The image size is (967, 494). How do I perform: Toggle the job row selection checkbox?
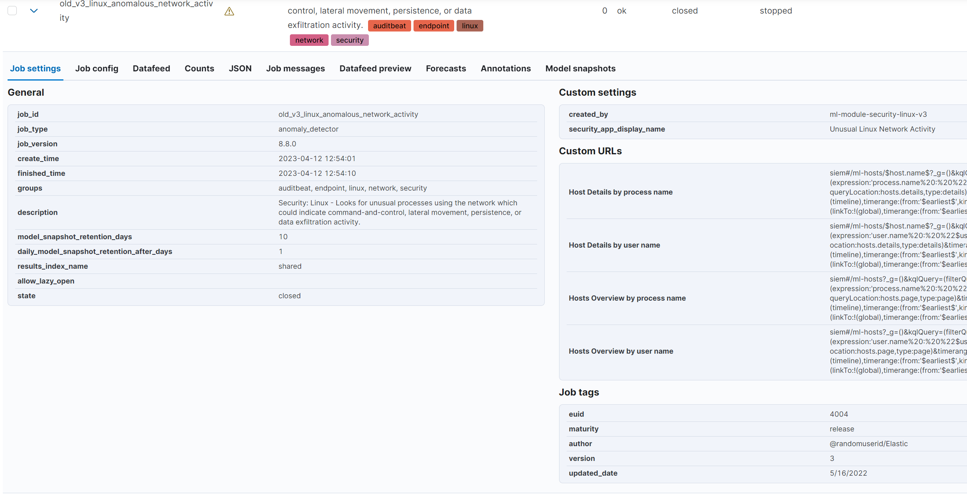12,11
